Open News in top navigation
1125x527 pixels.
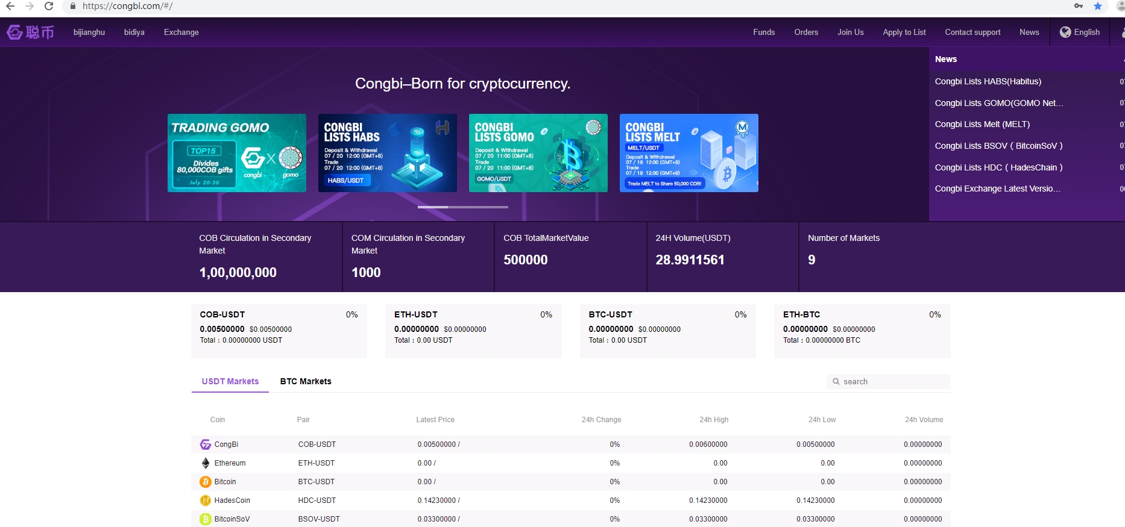coord(1029,33)
